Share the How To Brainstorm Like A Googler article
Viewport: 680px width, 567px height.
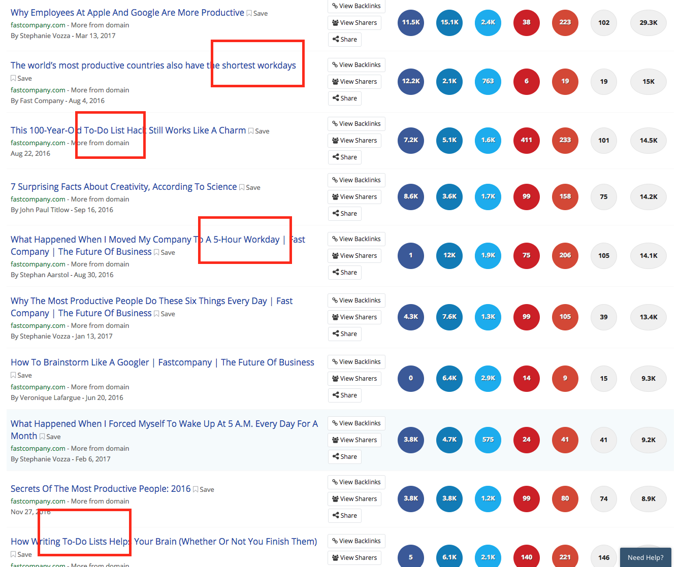pos(345,395)
